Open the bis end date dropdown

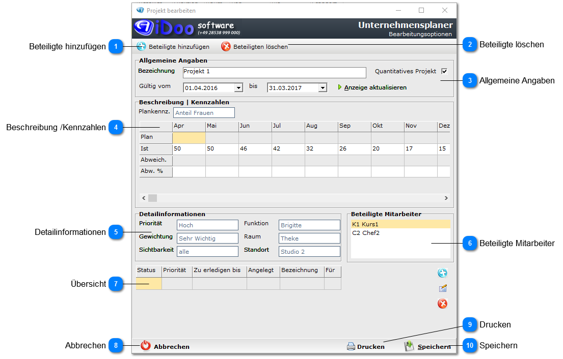(323, 88)
